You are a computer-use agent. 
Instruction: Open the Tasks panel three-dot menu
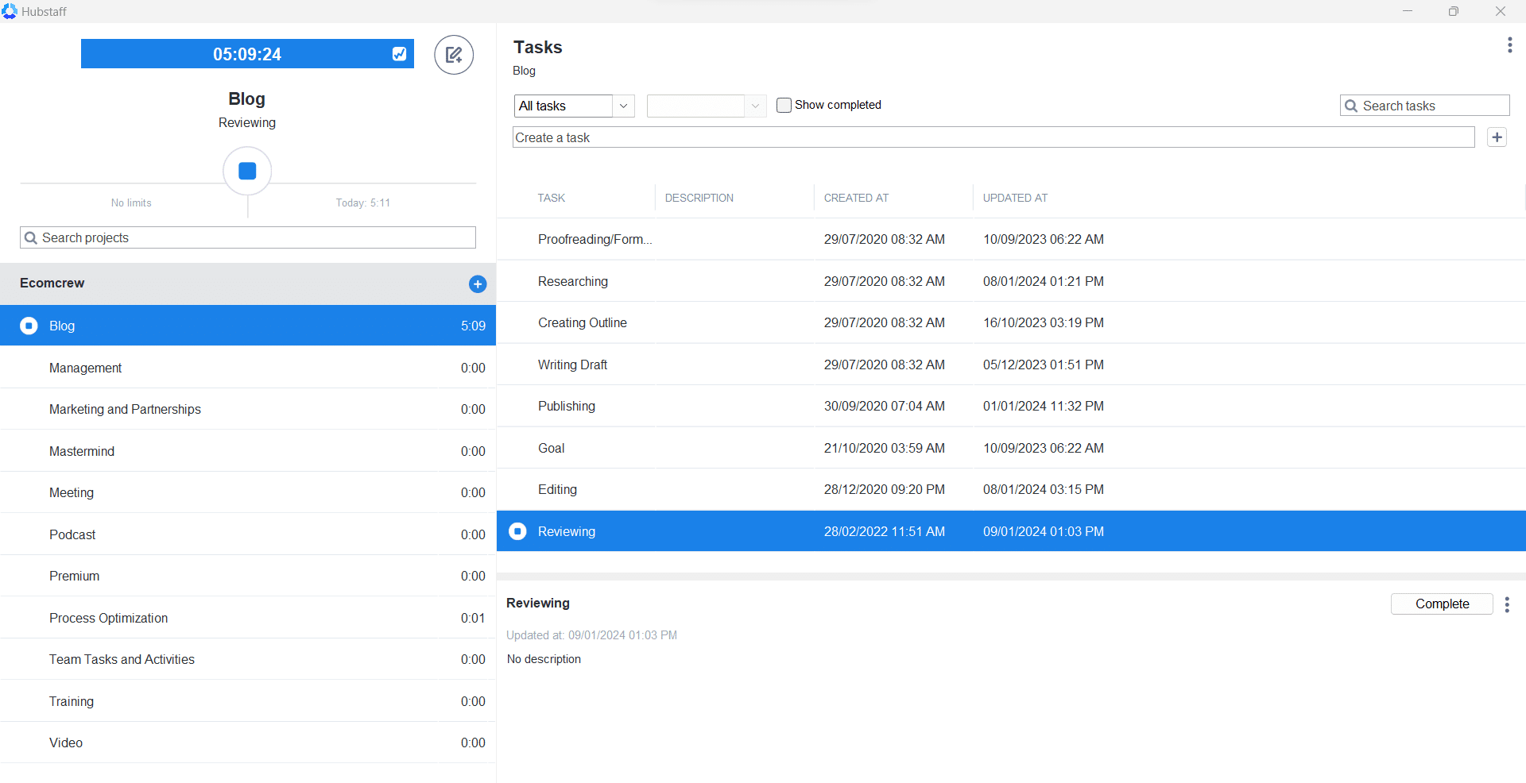point(1509,45)
